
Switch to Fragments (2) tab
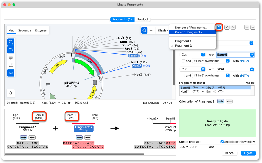(x=122, y=19)
